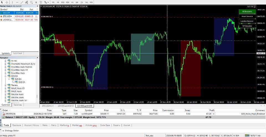Switch chart to M15 timeframe
266x137 pixels.
coord(63,2)
